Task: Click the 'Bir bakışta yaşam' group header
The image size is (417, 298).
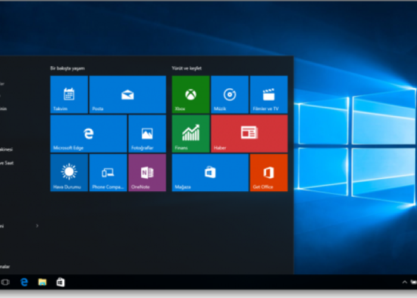Action: point(67,69)
